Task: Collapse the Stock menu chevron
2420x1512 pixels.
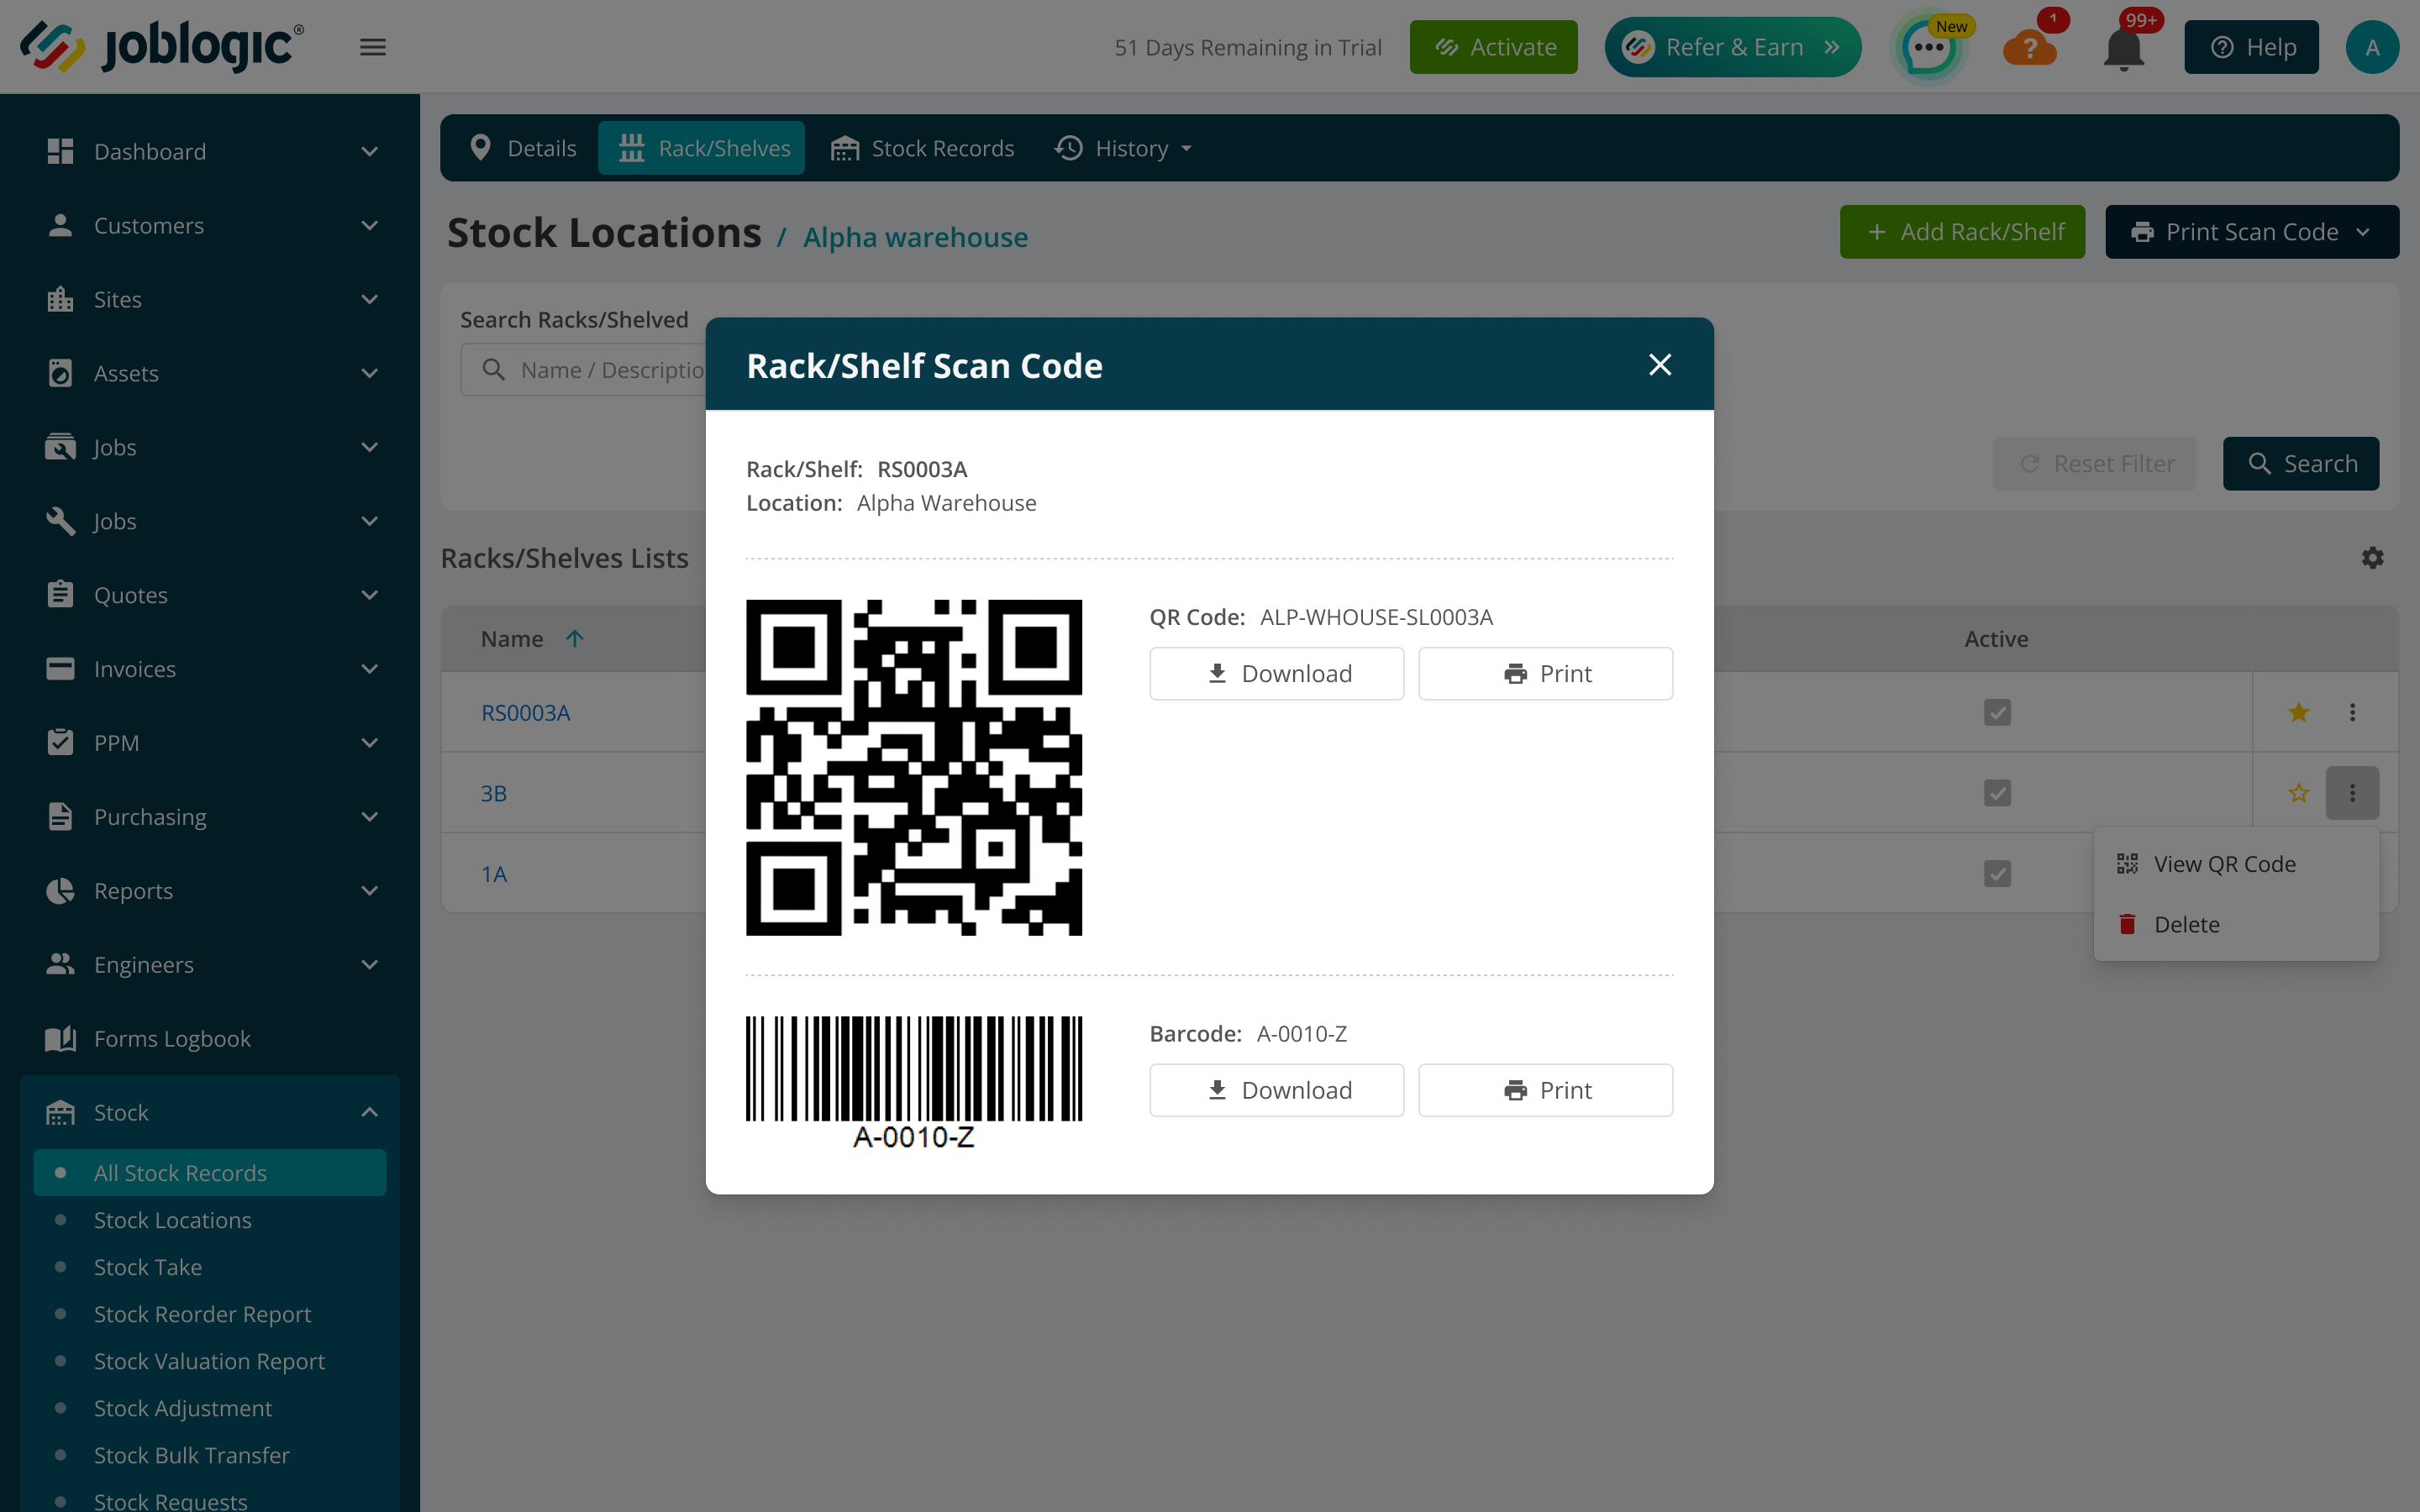Action: tap(369, 1113)
